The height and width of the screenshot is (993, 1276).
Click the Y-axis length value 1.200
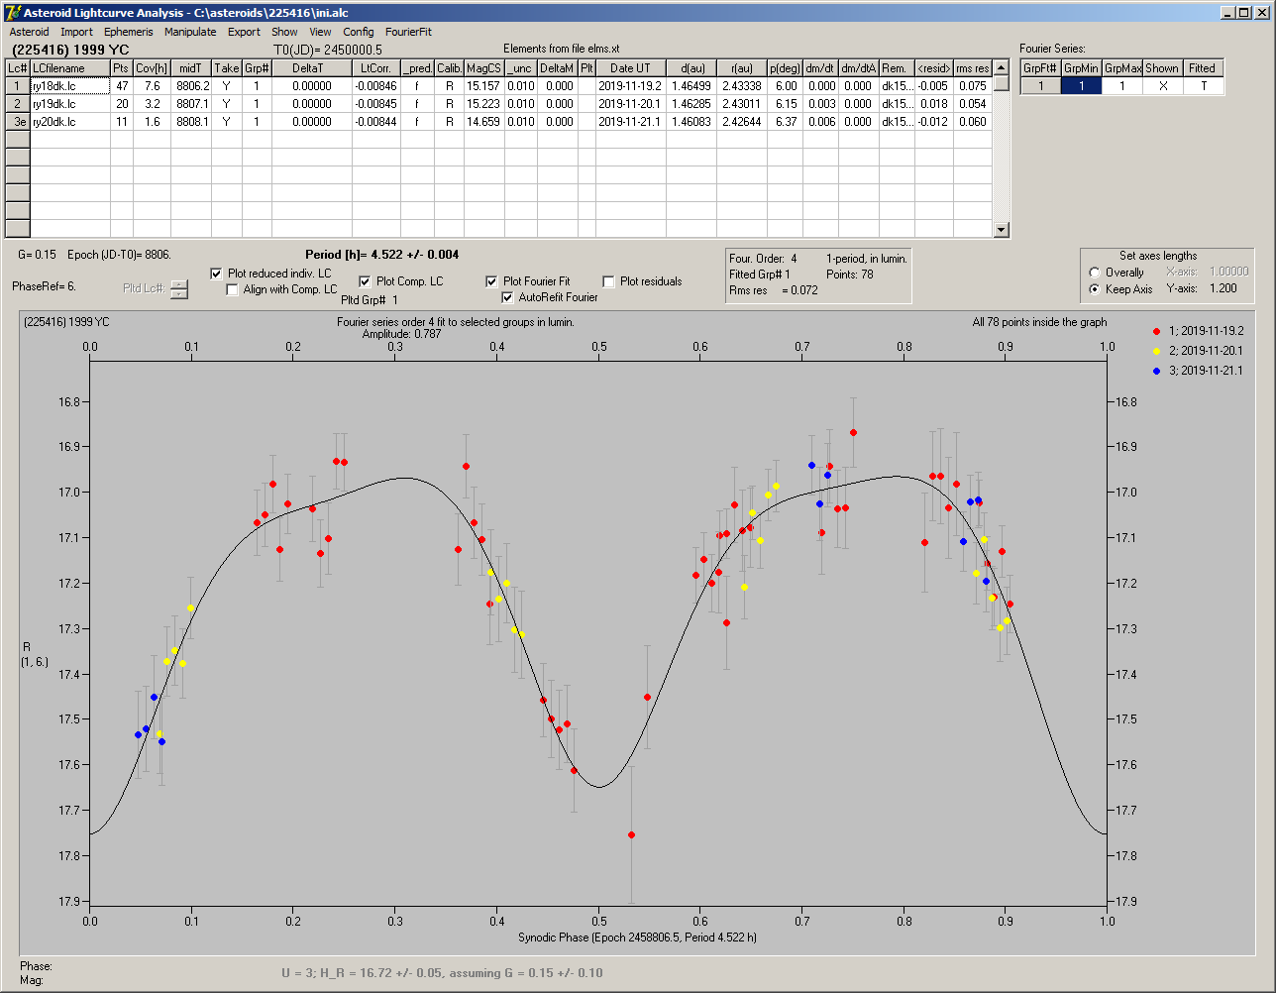(1223, 289)
